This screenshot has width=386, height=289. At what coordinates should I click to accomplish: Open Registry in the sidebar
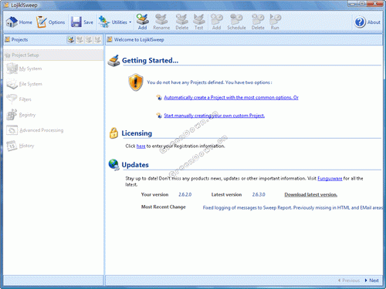pos(21,115)
